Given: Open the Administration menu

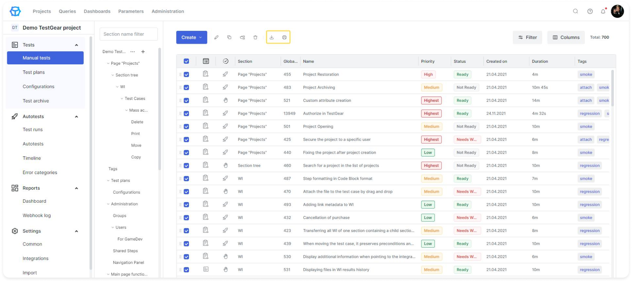Looking at the screenshot, I should coord(168,11).
